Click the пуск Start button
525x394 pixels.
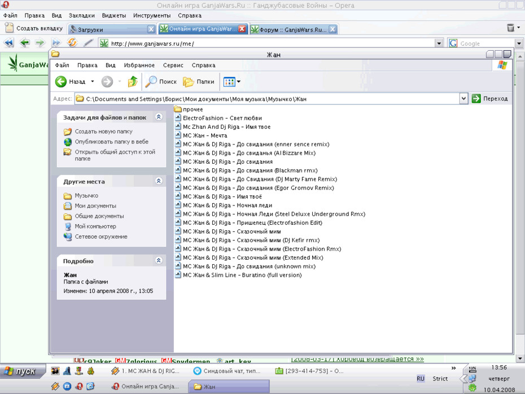point(22,371)
